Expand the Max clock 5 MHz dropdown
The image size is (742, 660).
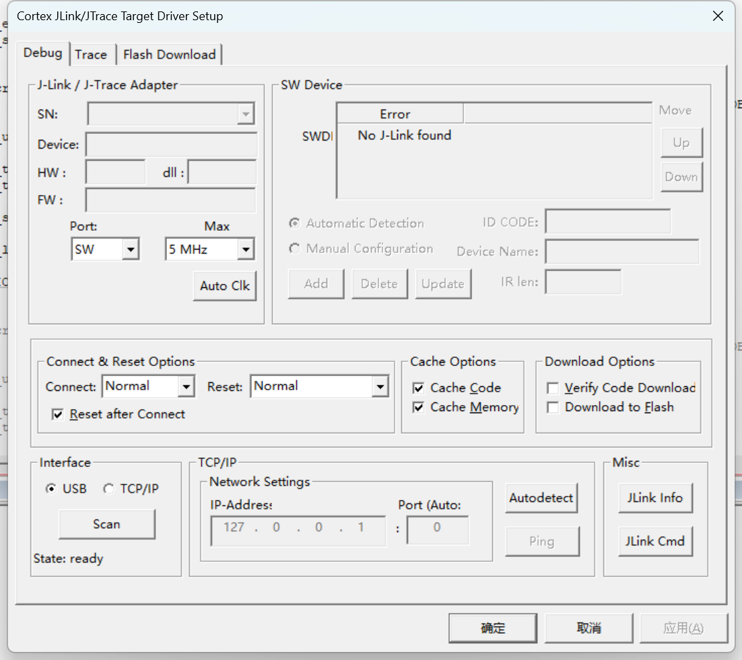[x=209, y=249]
